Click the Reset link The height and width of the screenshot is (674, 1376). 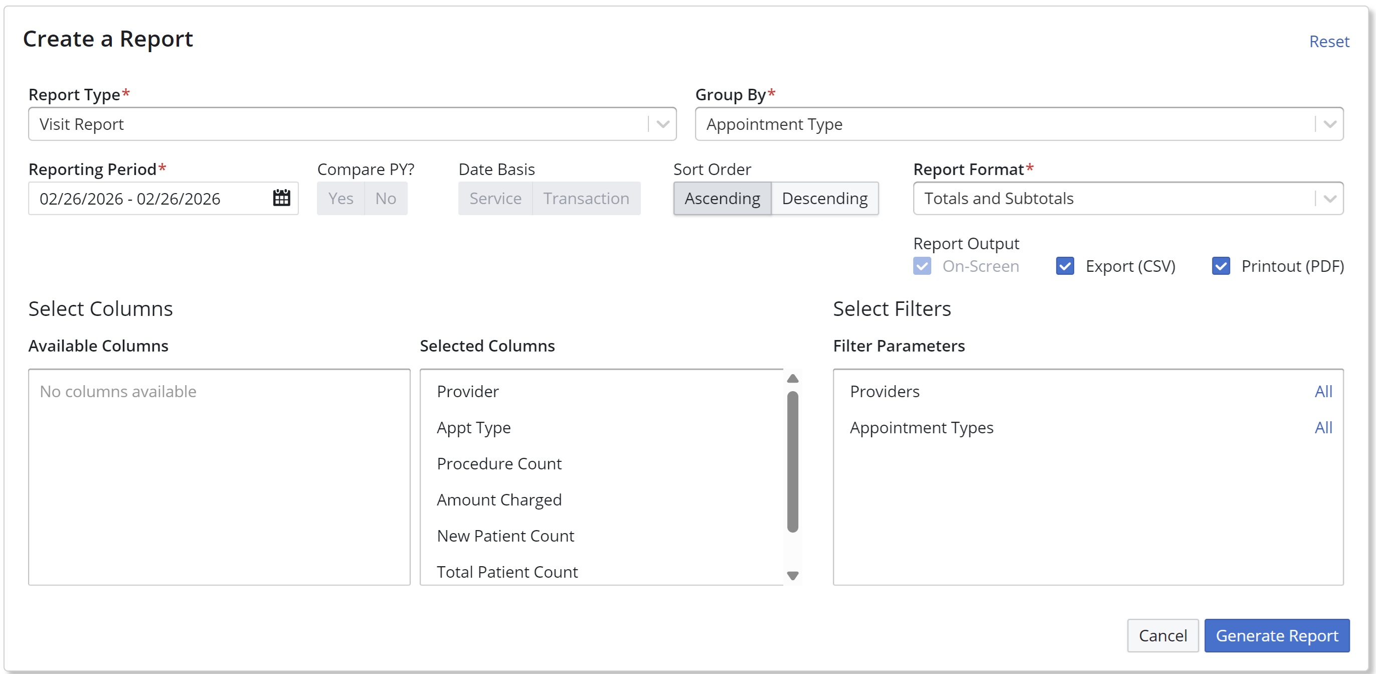(1329, 42)
